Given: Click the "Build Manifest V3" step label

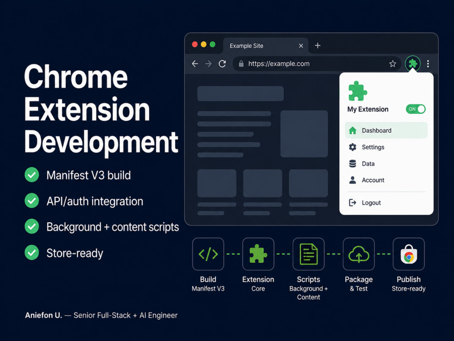Looking at the screenshot, I should 208,284.
